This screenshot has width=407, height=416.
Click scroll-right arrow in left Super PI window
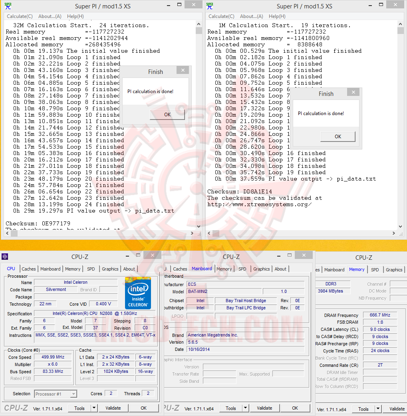(x=192, y=233)
